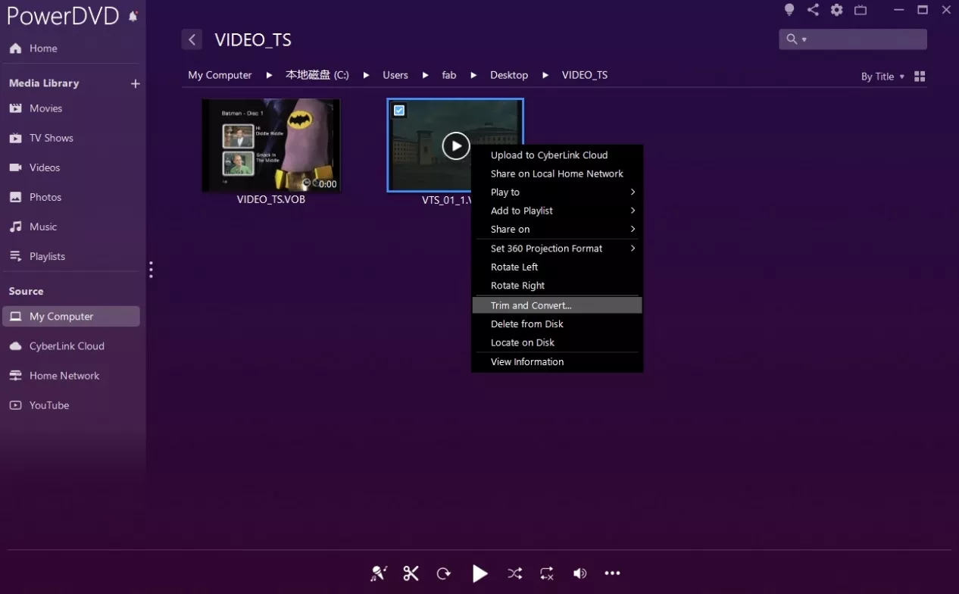
Task: Expand the arrow after Desktop breadcrumb
Action: click(x=545, y=75)
